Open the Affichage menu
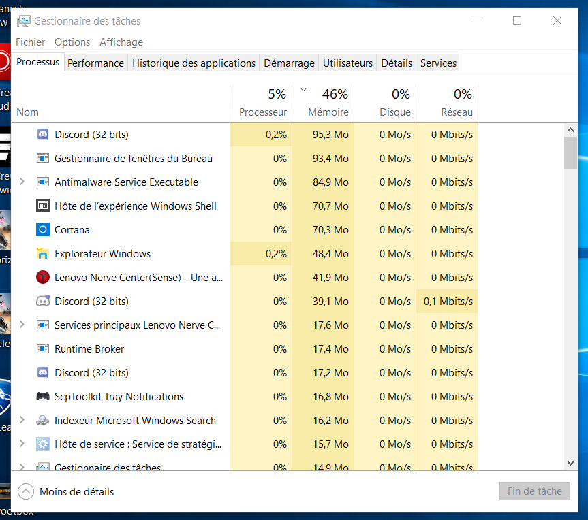The image size is (588, 520). click(x=121, y=42)
